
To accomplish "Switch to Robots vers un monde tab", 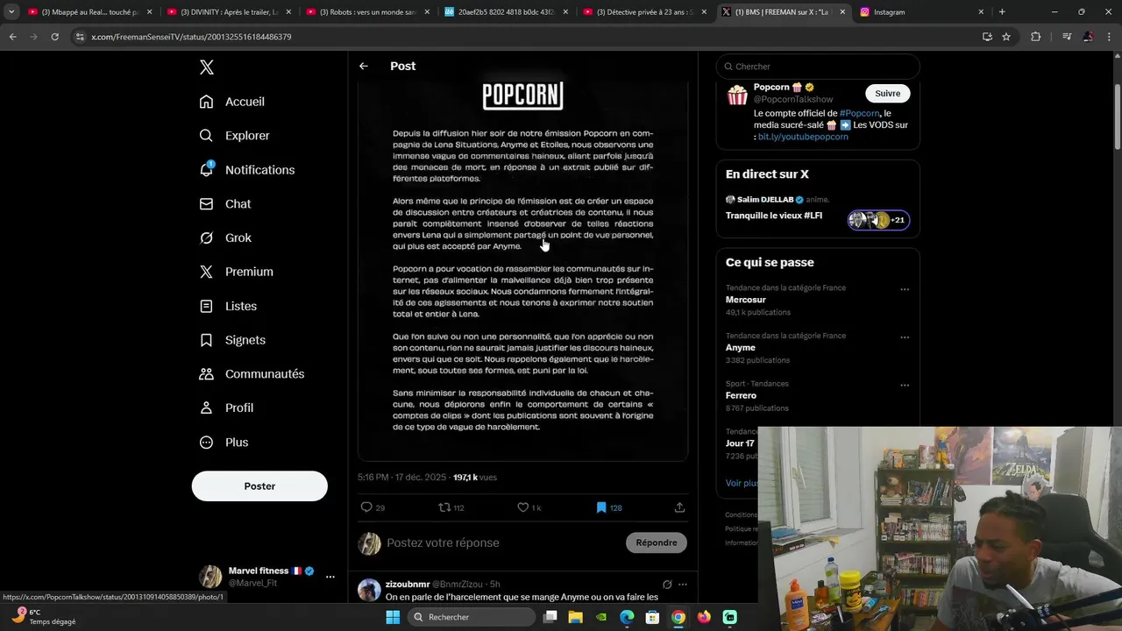I will tap(368, 12).
